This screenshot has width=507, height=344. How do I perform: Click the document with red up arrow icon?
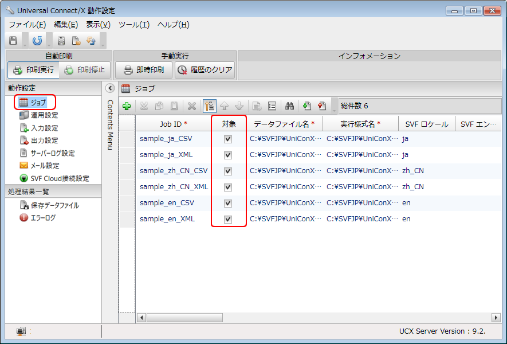[322, 106]
